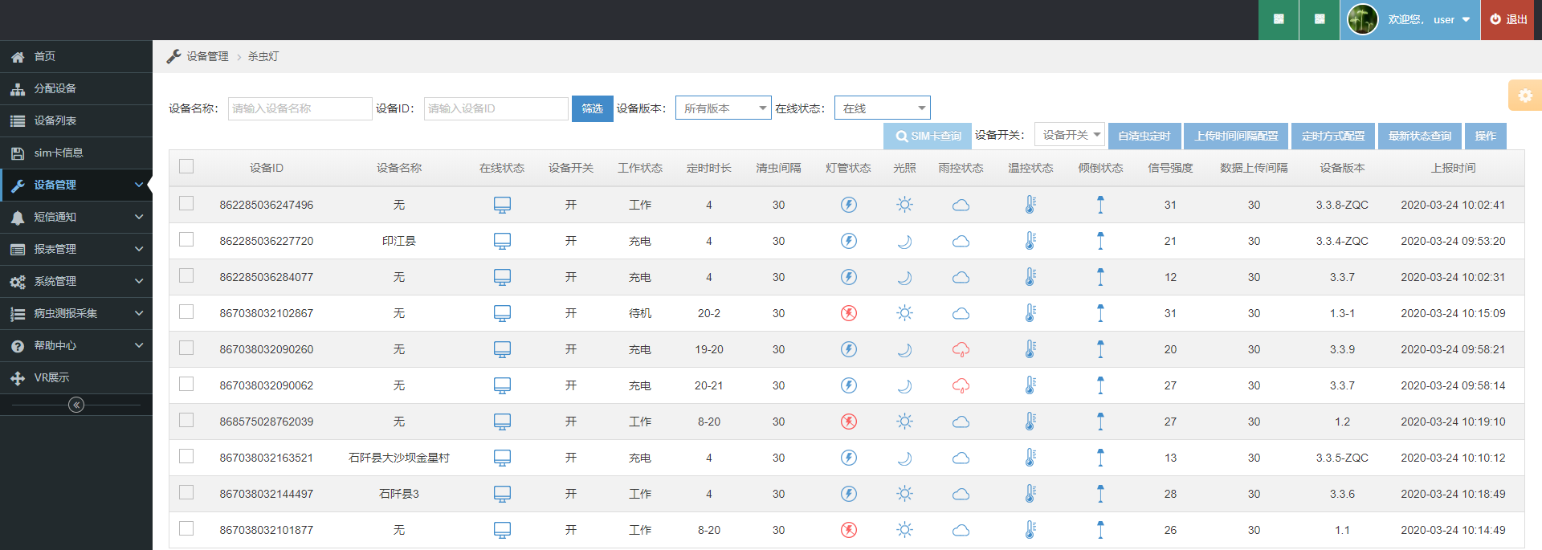
Task: Click the 筛选 filter button
Action: (x=592, y=108)
